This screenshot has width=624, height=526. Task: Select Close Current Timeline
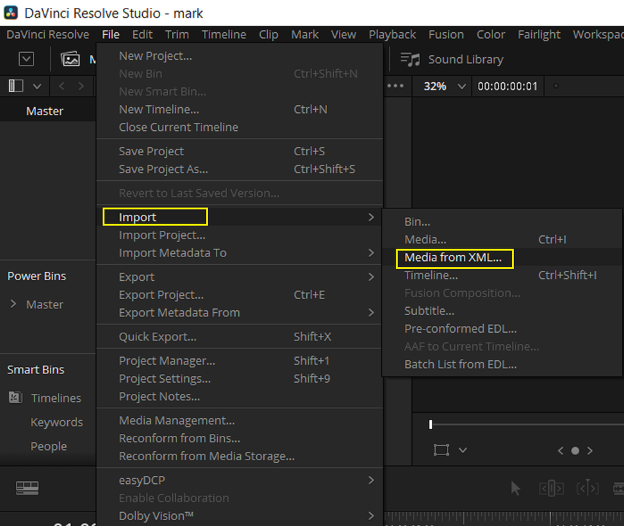[x=240, y=127]
